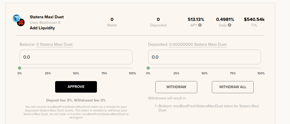Click the deposit slider green handle
The image size is (290, 124).
pyautogui.click(x=20, y=68)
